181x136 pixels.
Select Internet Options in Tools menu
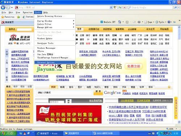point(55,62)
